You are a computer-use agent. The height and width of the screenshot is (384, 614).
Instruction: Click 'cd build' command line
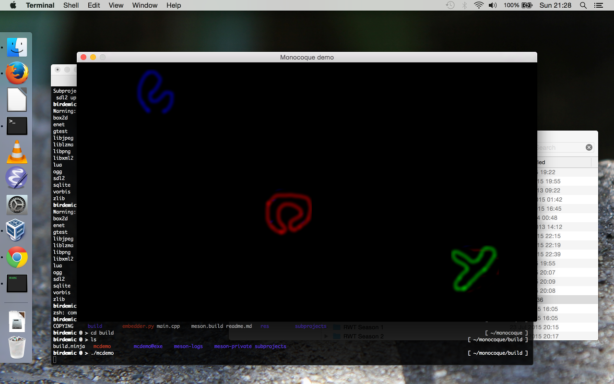click(102, 333)
